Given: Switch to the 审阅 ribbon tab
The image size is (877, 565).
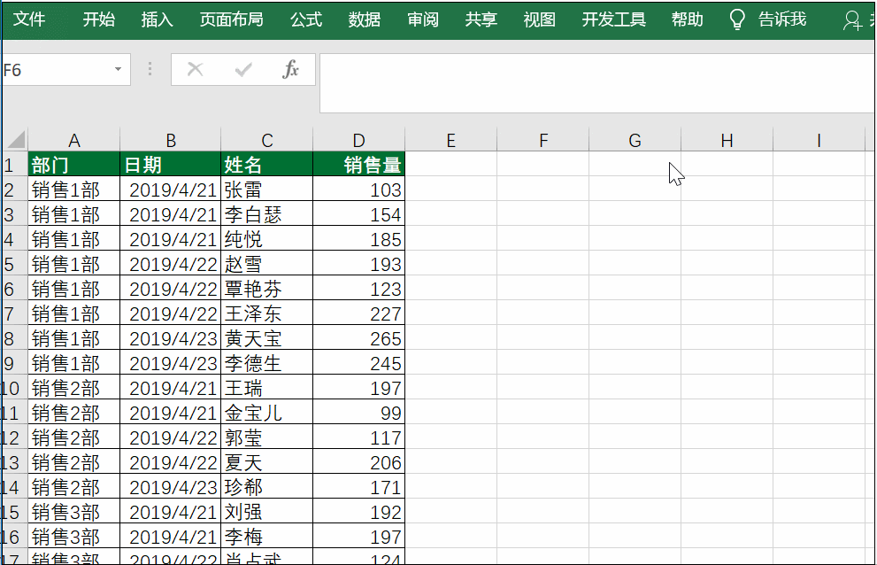Looking at the screenshot, I should (x=423, y=19).
